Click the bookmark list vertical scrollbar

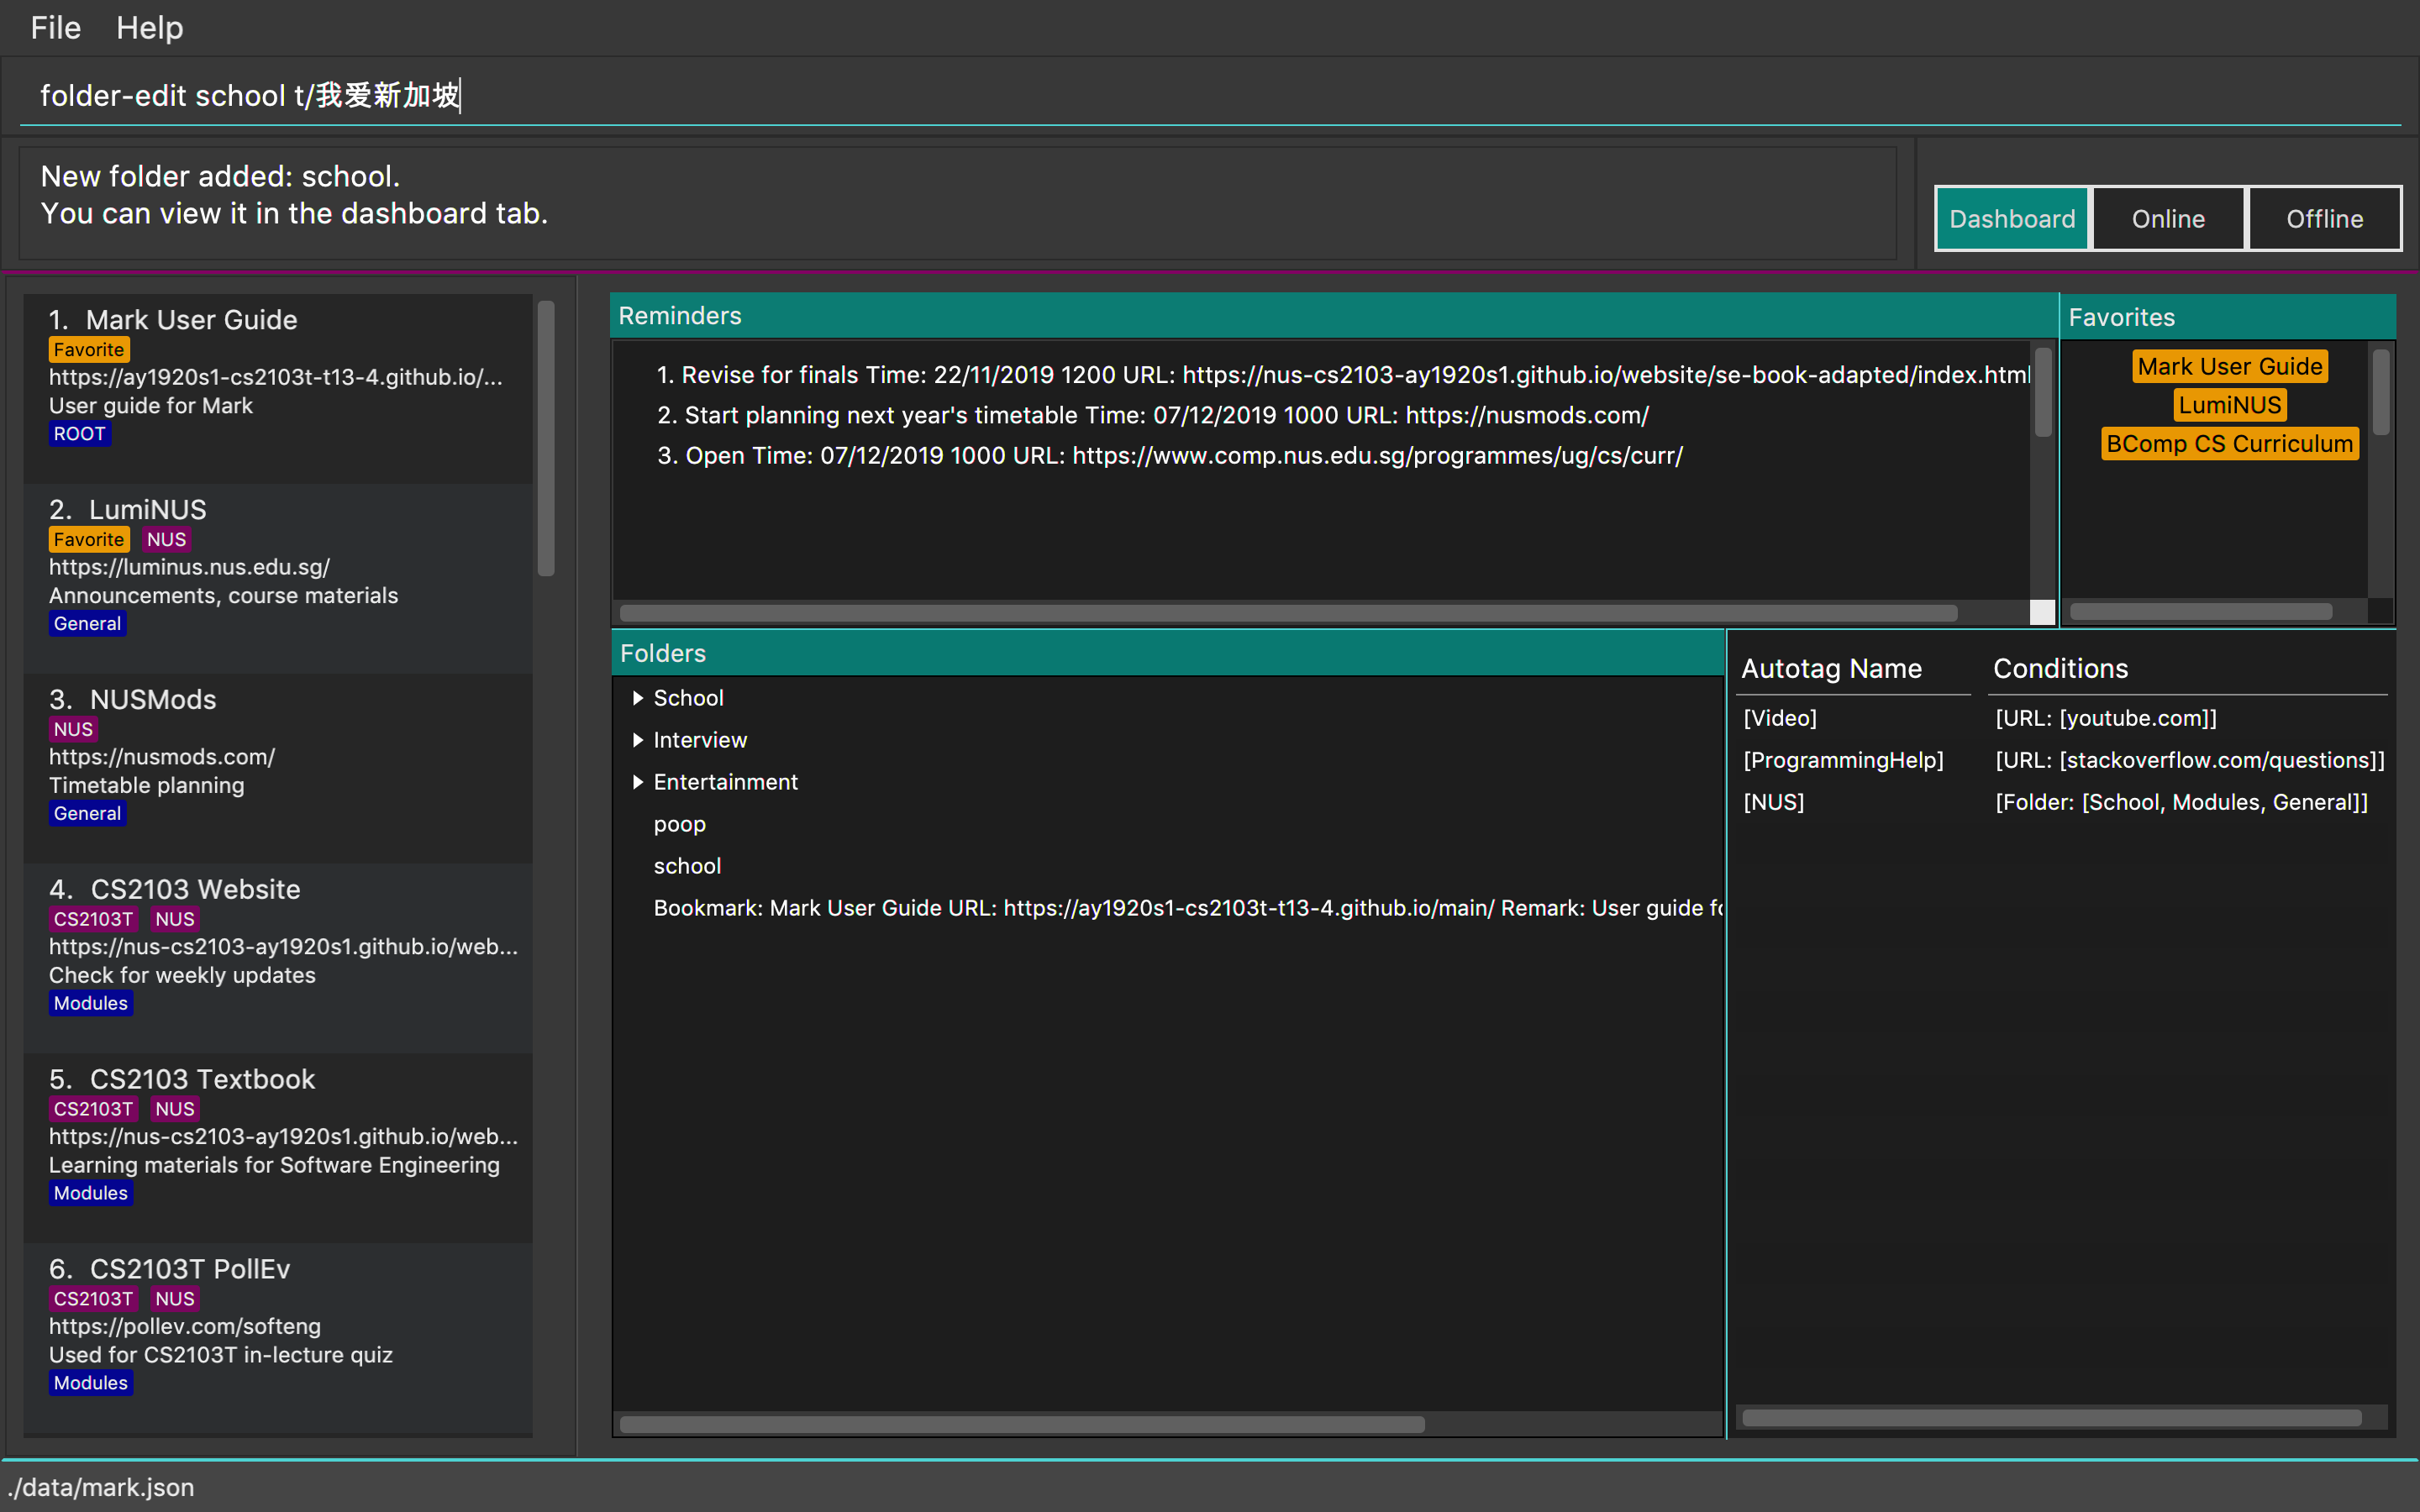(x=546, y=440)
